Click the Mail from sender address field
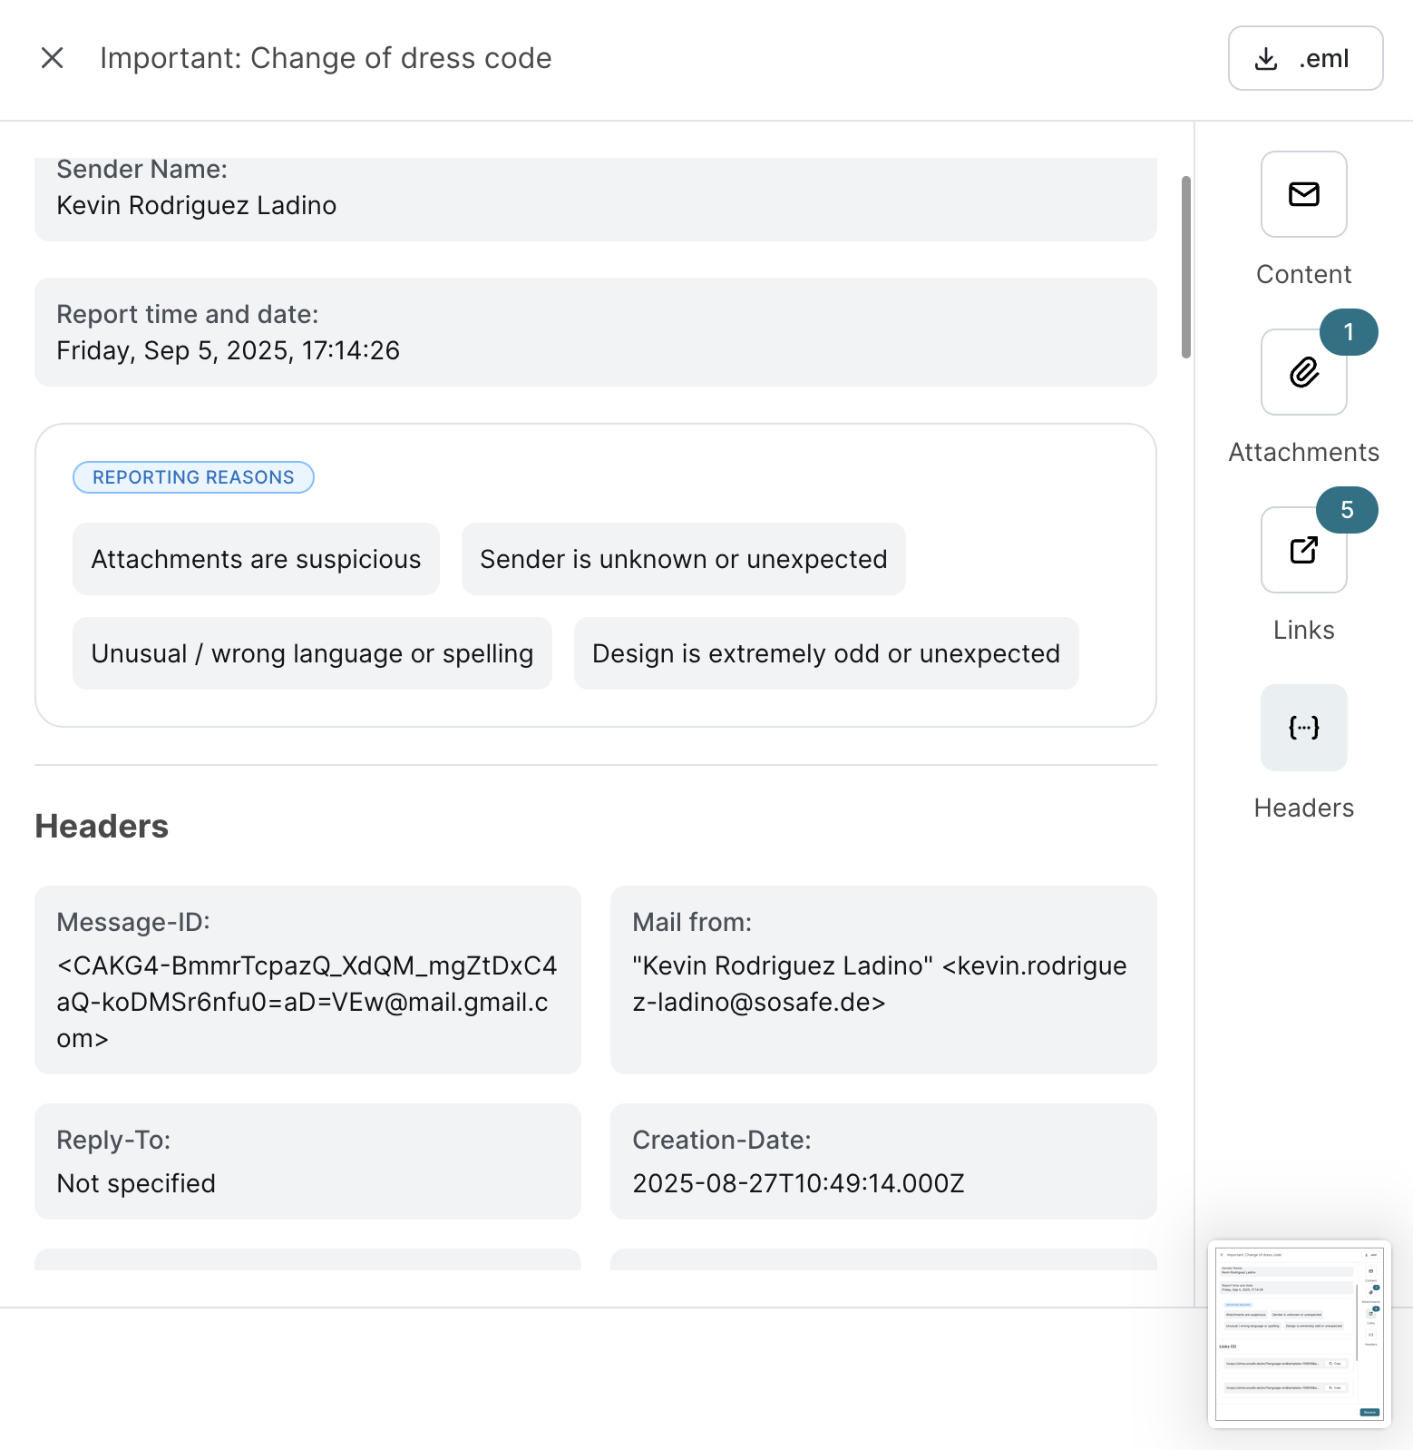 tap(879, 984)
